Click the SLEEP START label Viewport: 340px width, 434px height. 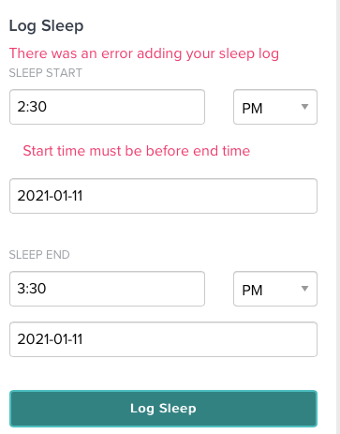46,73
